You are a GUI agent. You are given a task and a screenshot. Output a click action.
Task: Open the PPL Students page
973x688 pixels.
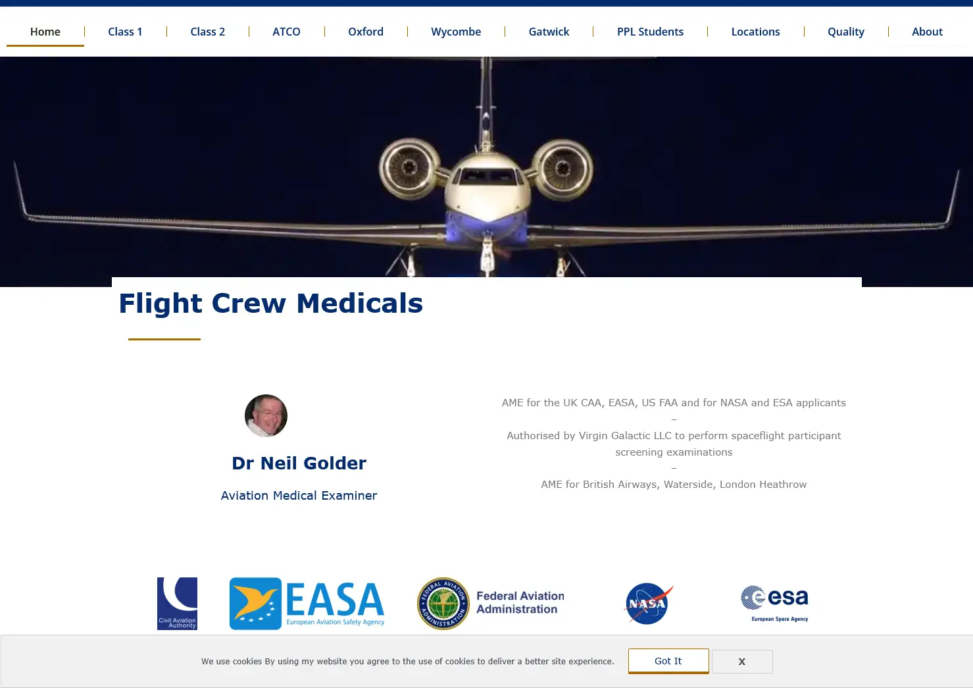[x=650, y=32]
